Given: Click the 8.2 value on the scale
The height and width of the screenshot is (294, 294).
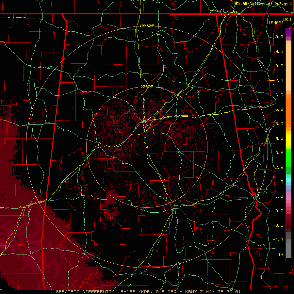Looking at the screenshot, I should [279, 66].
